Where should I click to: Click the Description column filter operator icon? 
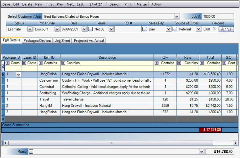click(x=64, y=63)
